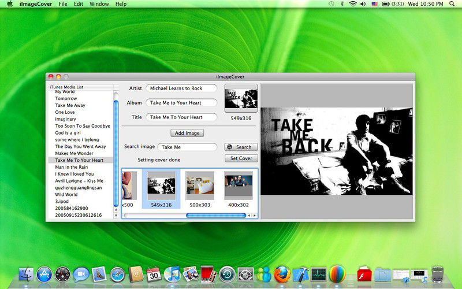Open Xcode hammer icon in Dock
Screen dimensions: 462x289
(x=300, y=274)
